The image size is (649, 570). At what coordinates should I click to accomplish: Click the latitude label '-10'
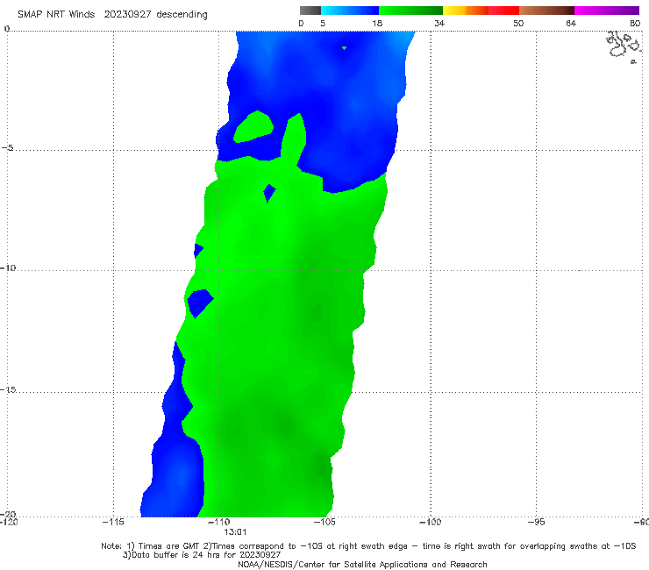(8, 267)
